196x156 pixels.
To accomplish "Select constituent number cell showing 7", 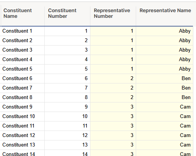I will click(67, 88).
